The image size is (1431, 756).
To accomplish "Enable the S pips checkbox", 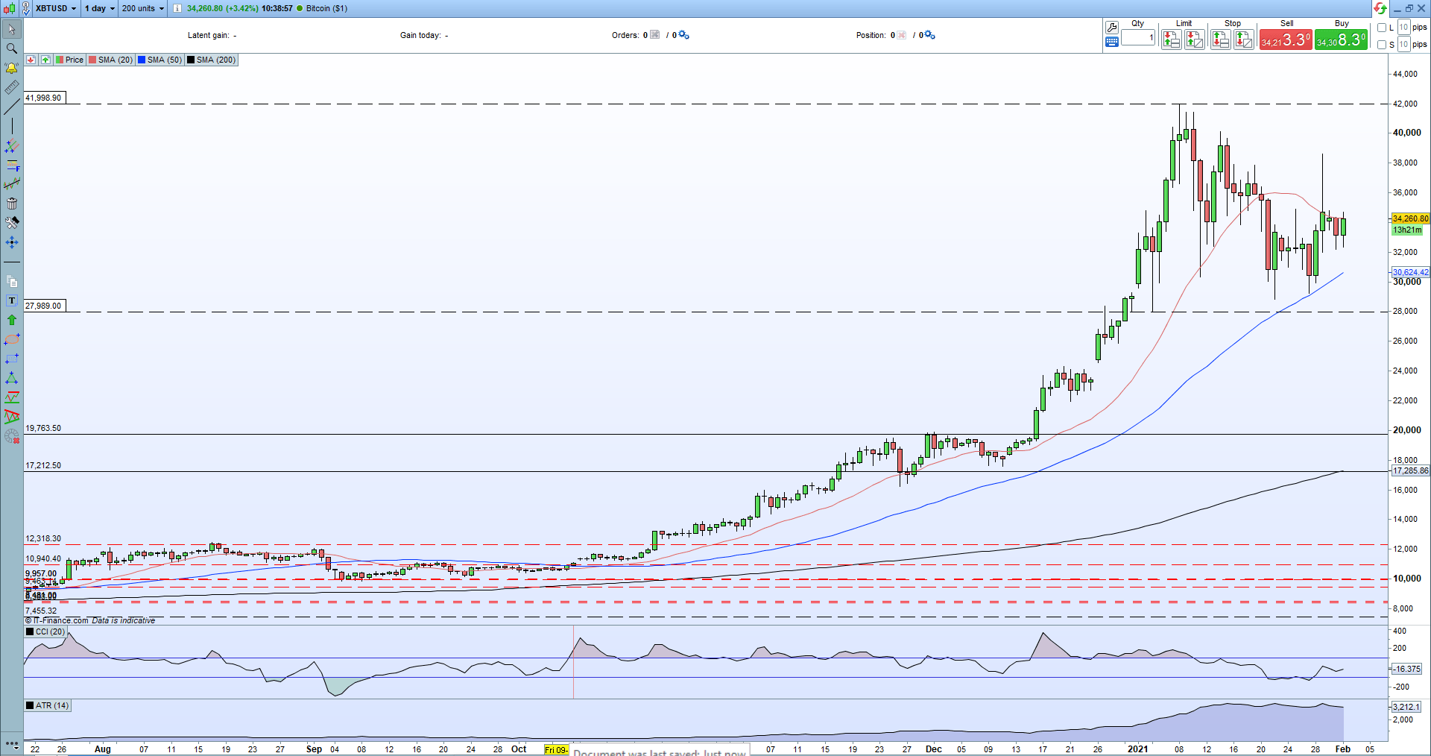I will click(1382, 45).
